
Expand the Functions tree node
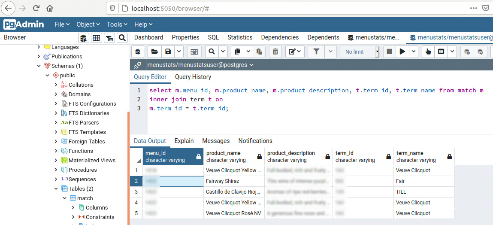[x=56, y=151]
